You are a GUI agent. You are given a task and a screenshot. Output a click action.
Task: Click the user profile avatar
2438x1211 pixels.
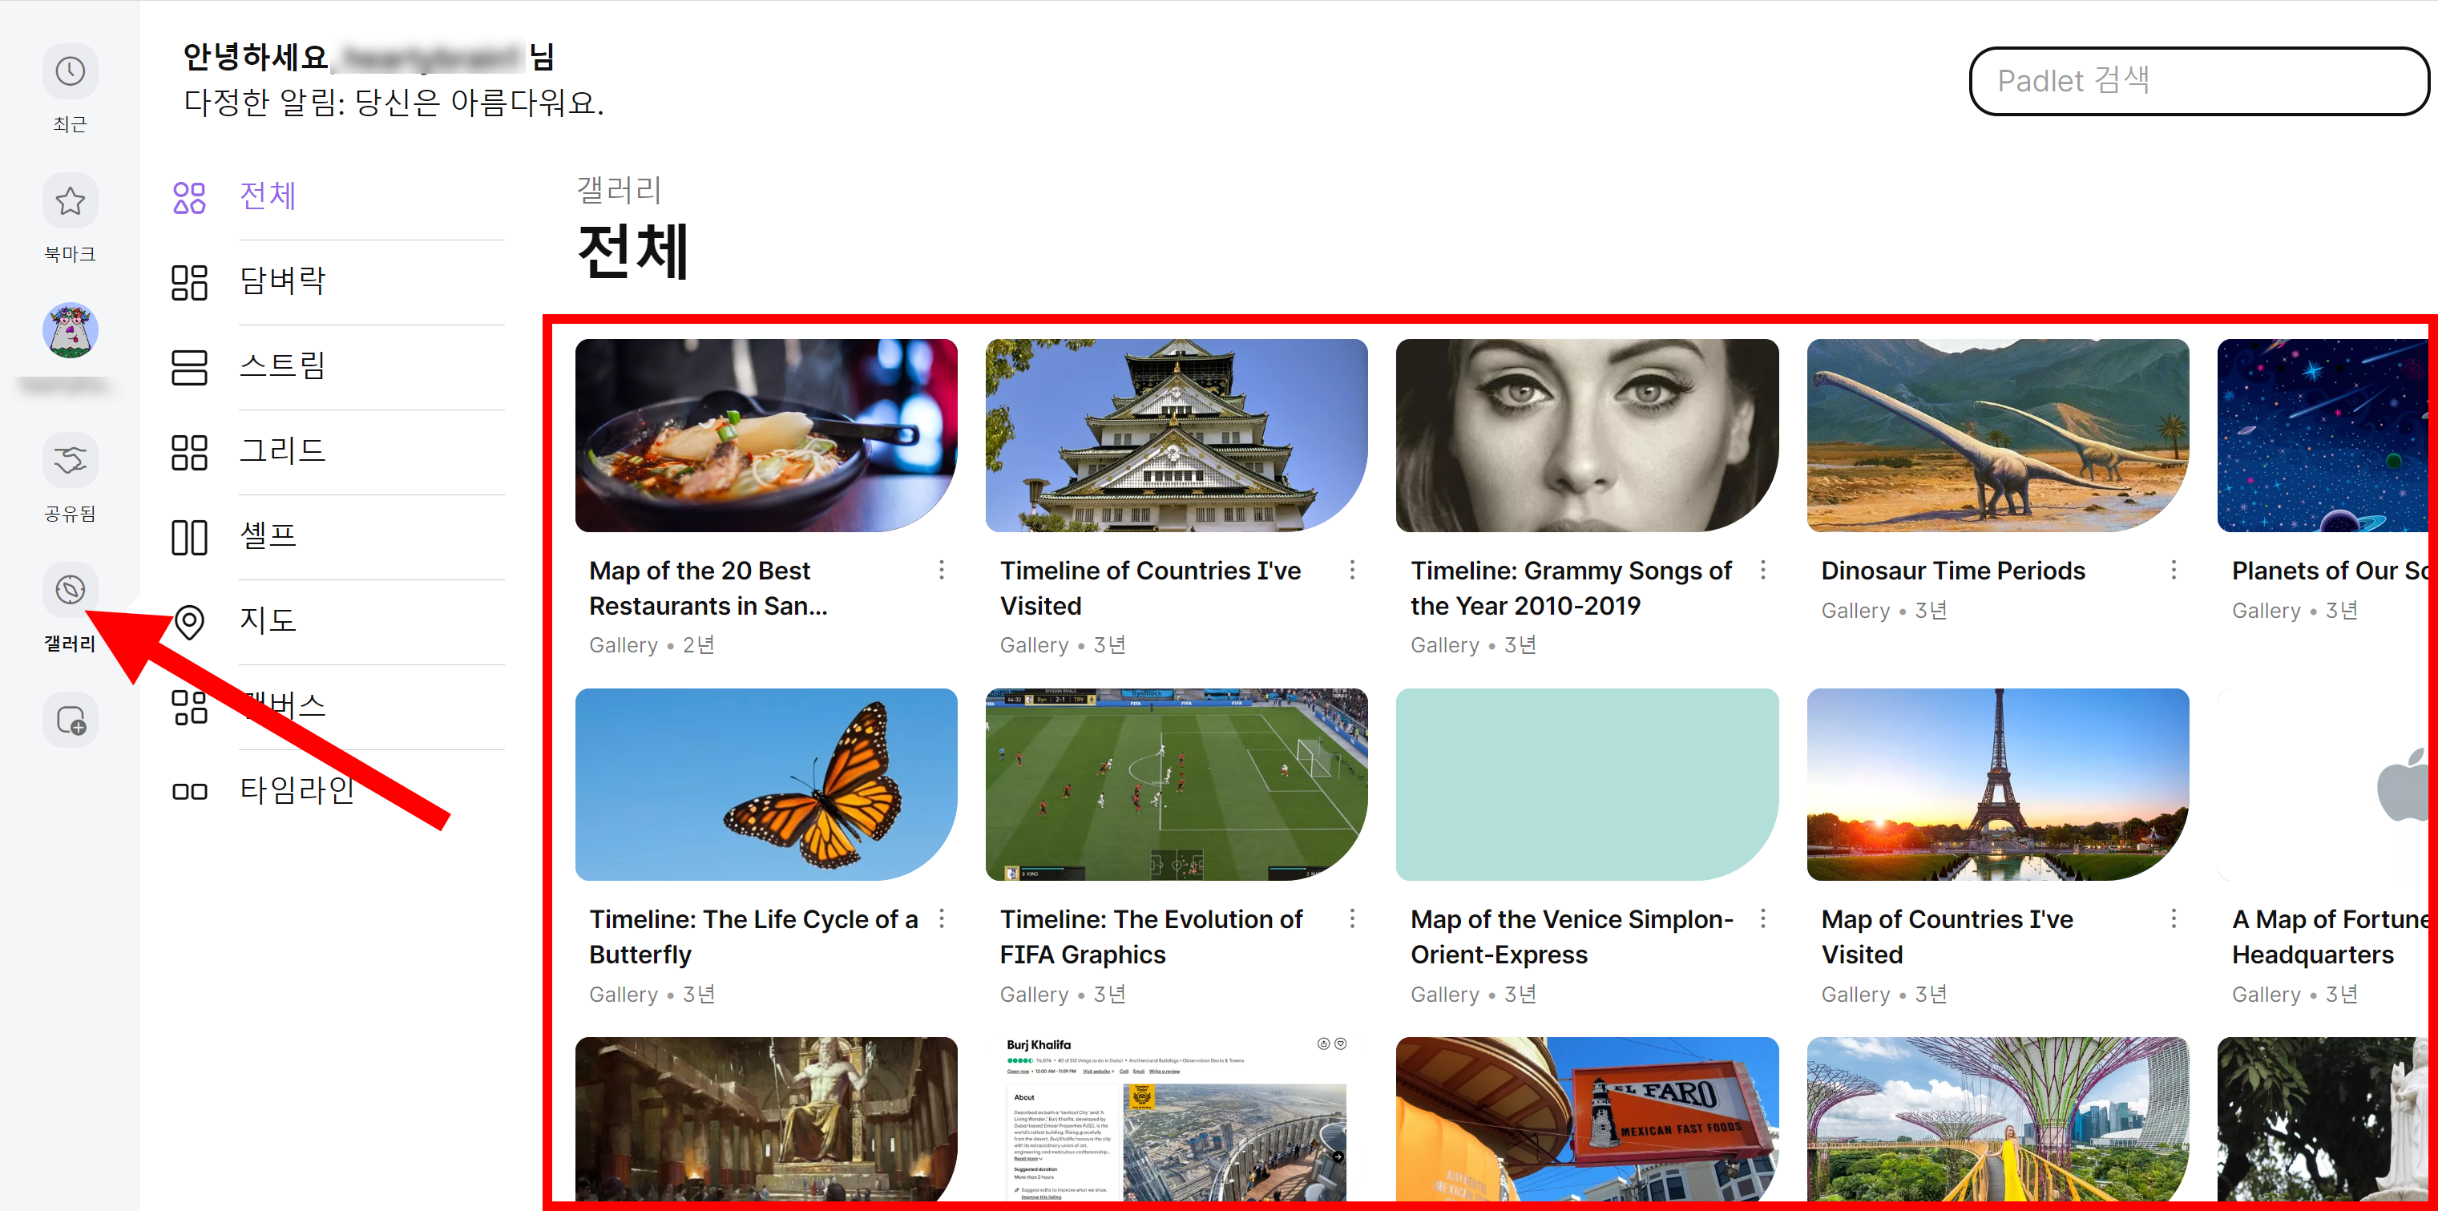70,330
